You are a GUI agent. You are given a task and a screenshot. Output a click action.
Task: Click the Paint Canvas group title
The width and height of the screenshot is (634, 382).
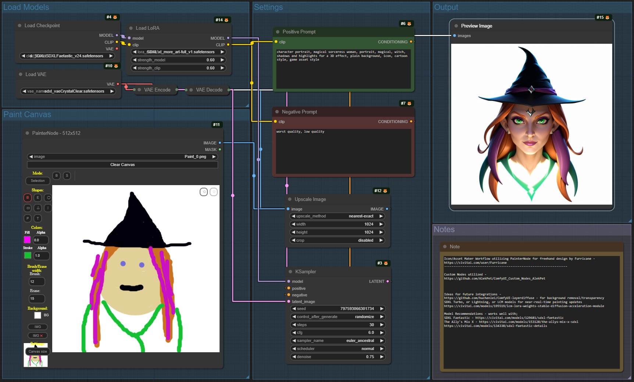pyautogui.click(x=27, y=115)
